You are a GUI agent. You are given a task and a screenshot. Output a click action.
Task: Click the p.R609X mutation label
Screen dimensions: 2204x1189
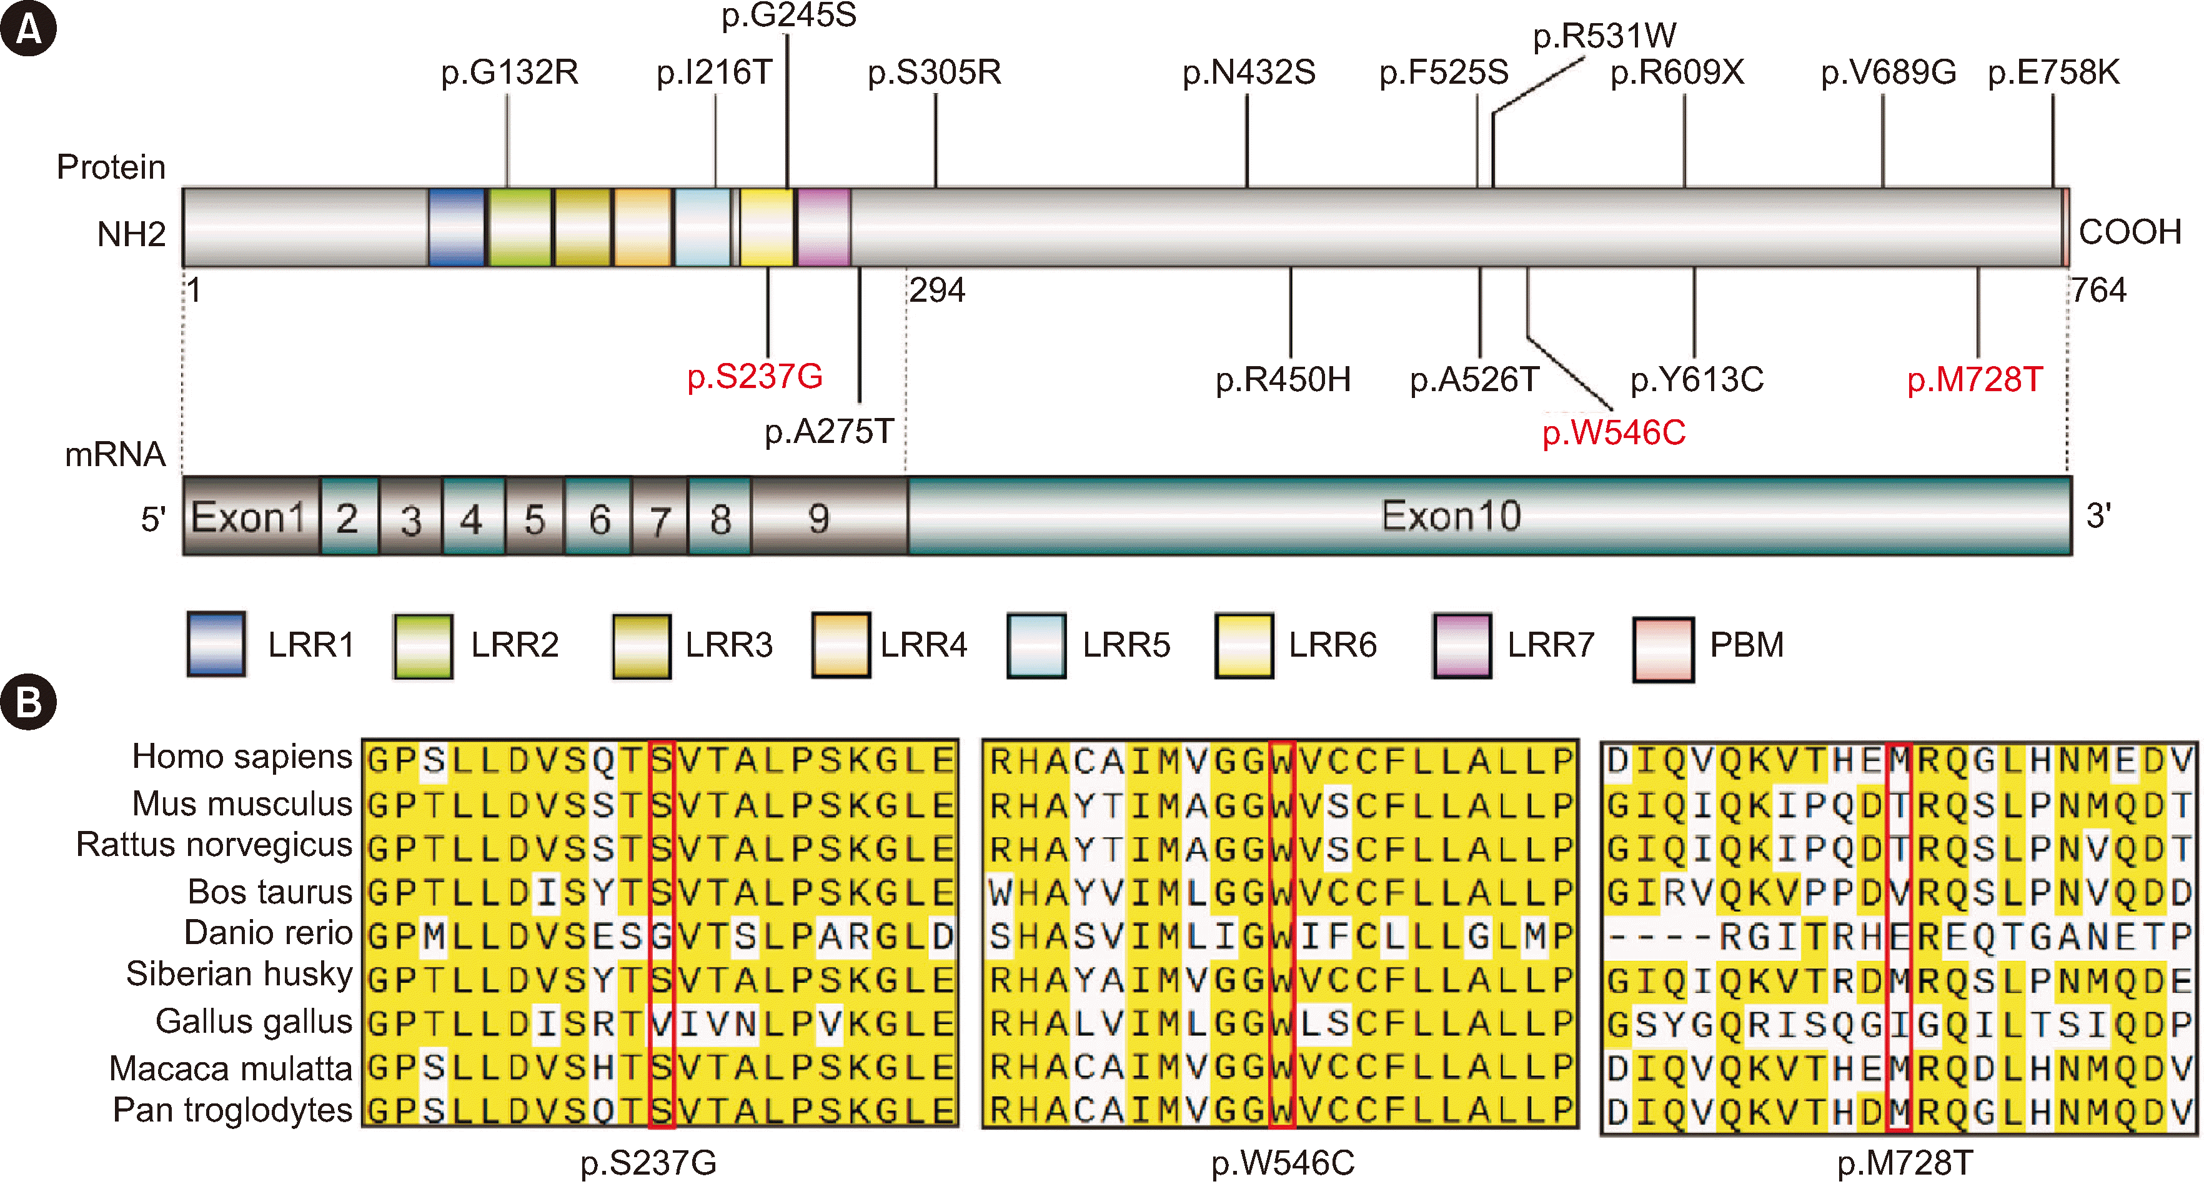tap(1677, 72)
